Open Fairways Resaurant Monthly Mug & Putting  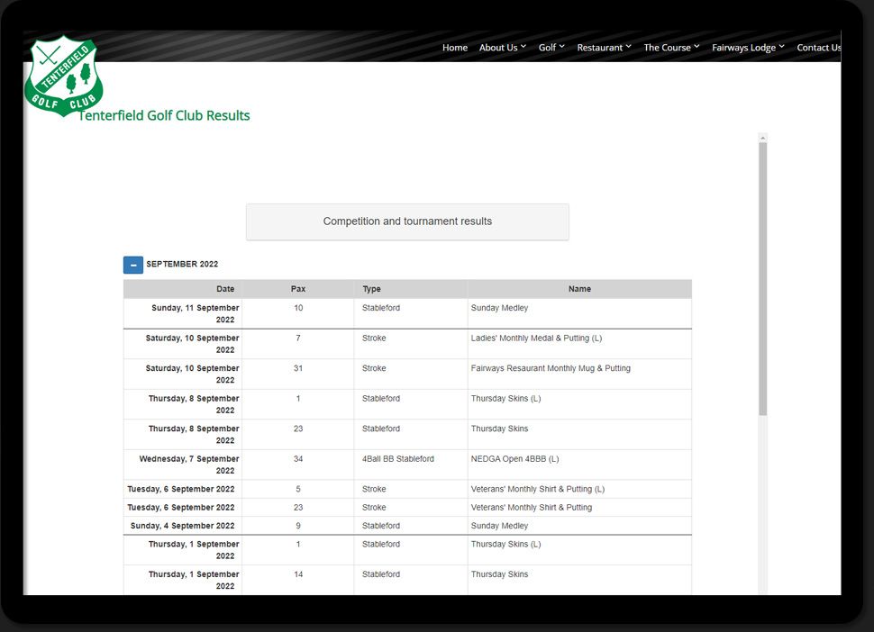pos(551,368)
